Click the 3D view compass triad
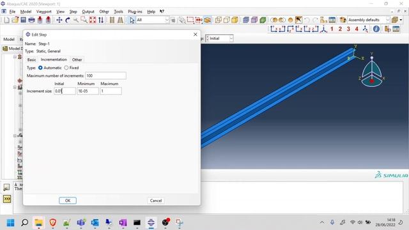Image resolution: width=409 pixels, height=230 pixels. (372, 70)
